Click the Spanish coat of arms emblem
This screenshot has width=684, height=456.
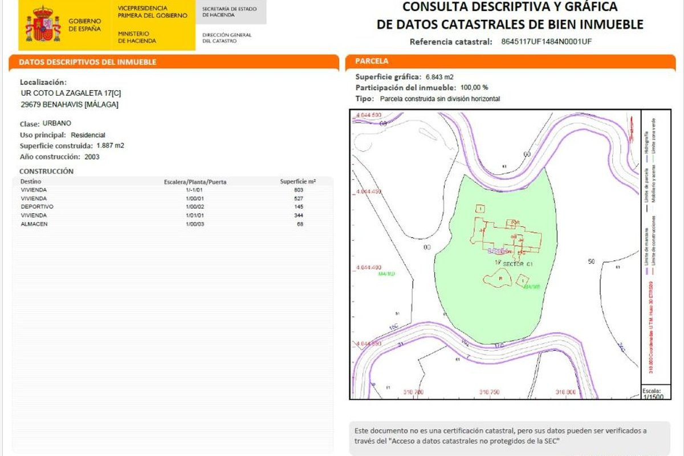tap(43, 25)
